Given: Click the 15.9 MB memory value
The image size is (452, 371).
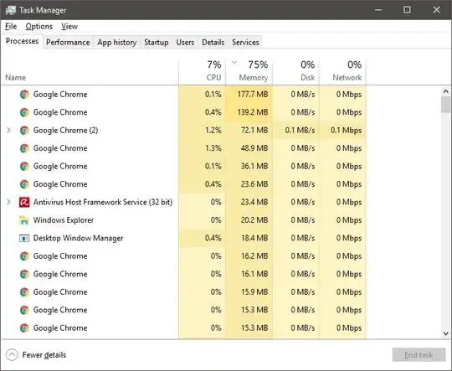Looking at the screenshot, I should pyautogui.click(x=254, y=292).
